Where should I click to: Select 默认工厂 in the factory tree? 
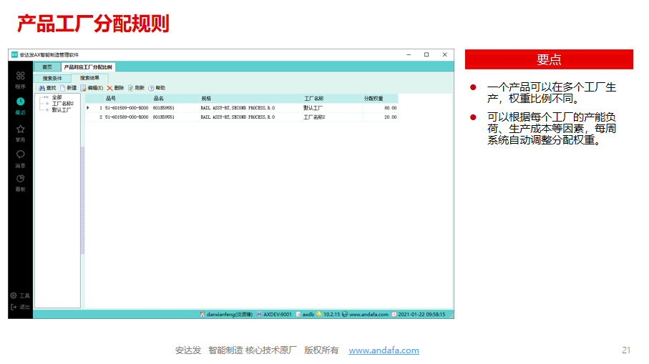point(61,110)
